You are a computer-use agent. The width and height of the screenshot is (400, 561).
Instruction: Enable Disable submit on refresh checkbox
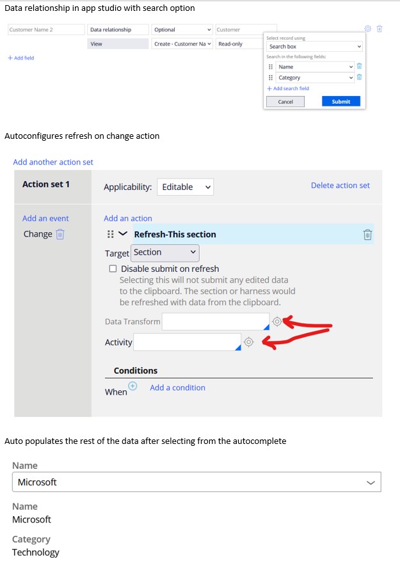click(x=113, y=269)
